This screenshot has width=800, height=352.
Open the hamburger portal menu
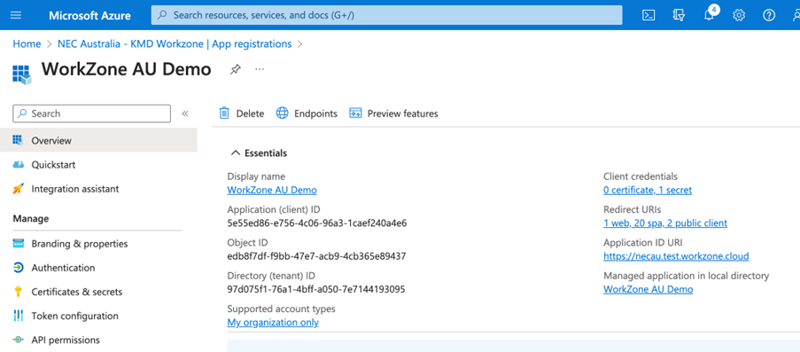pyautogui.click(x=16, y=15)
